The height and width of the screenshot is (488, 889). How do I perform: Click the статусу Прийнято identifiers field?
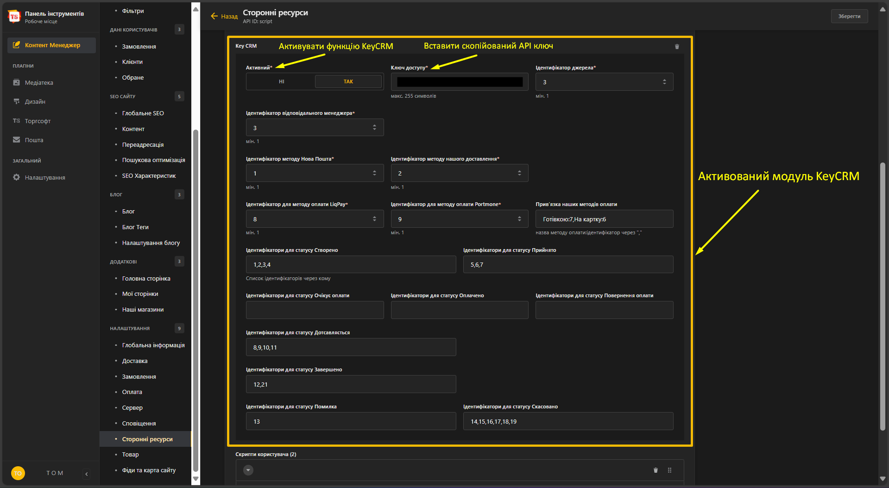point(568,264)
